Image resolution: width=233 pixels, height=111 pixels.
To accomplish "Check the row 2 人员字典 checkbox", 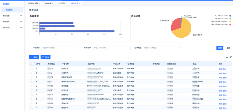I will [32, 73].
